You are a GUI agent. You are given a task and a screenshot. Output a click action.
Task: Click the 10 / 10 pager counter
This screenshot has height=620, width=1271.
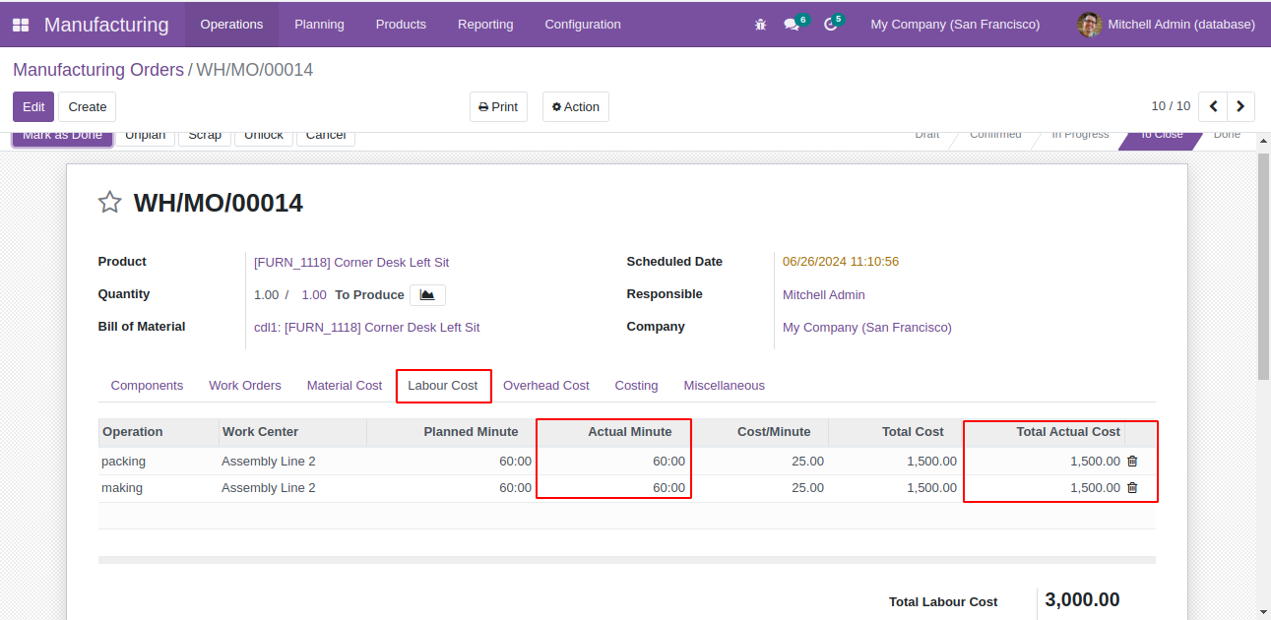(1171, 106)
